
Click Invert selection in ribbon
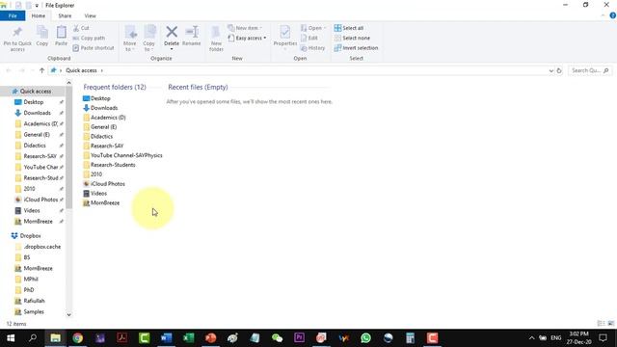pos(356,48)
